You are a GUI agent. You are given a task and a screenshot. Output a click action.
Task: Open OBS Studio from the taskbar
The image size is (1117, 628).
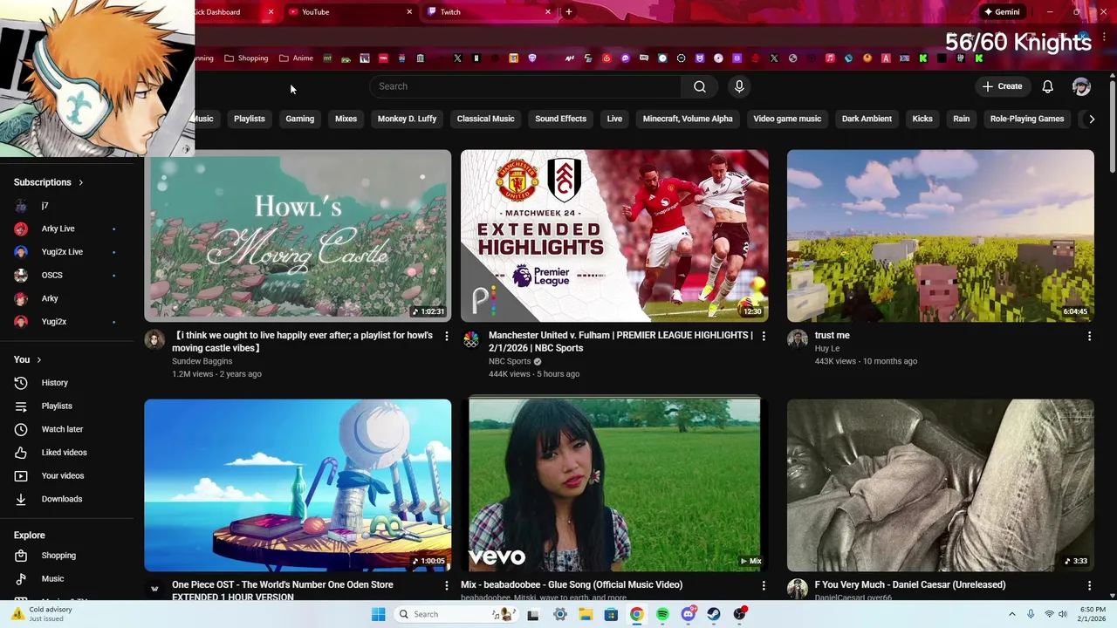tap(739, 614)
